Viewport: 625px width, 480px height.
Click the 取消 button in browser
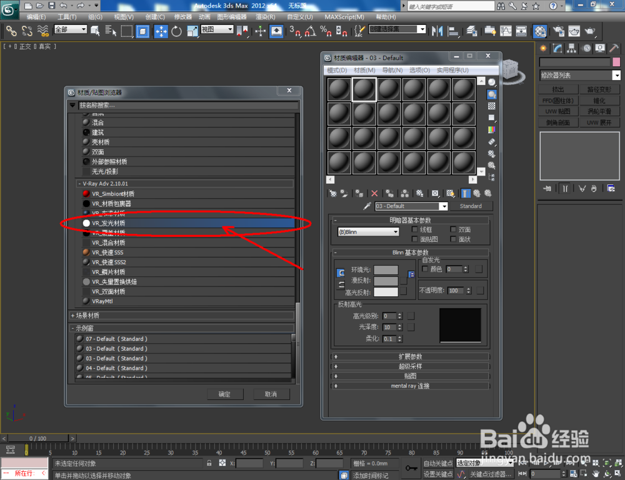[x=271, y=394]
